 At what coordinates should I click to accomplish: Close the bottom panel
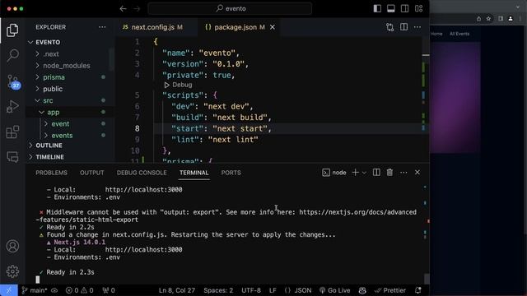coord(417,173)
